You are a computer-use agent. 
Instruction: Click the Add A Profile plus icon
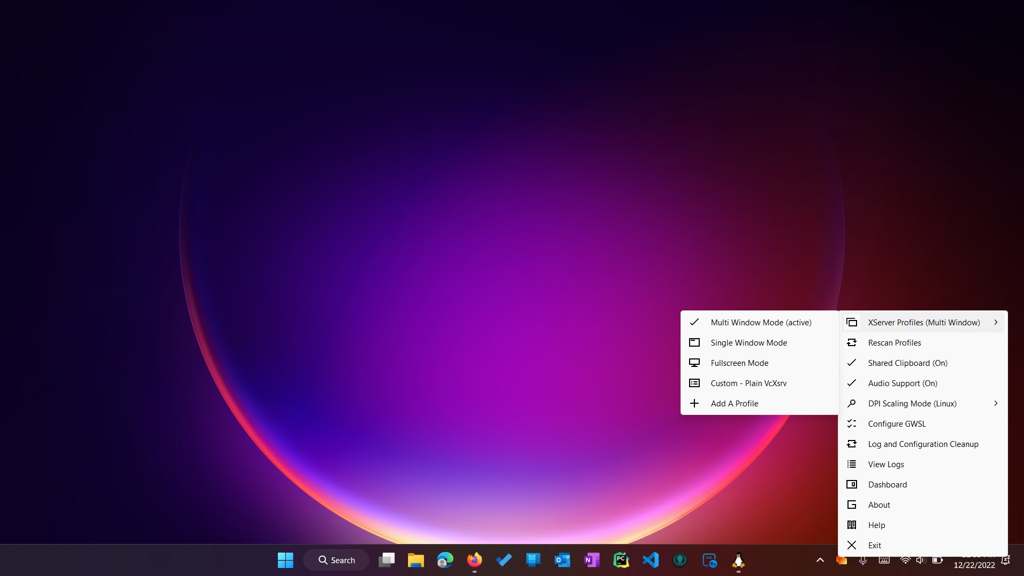(694, 403)
